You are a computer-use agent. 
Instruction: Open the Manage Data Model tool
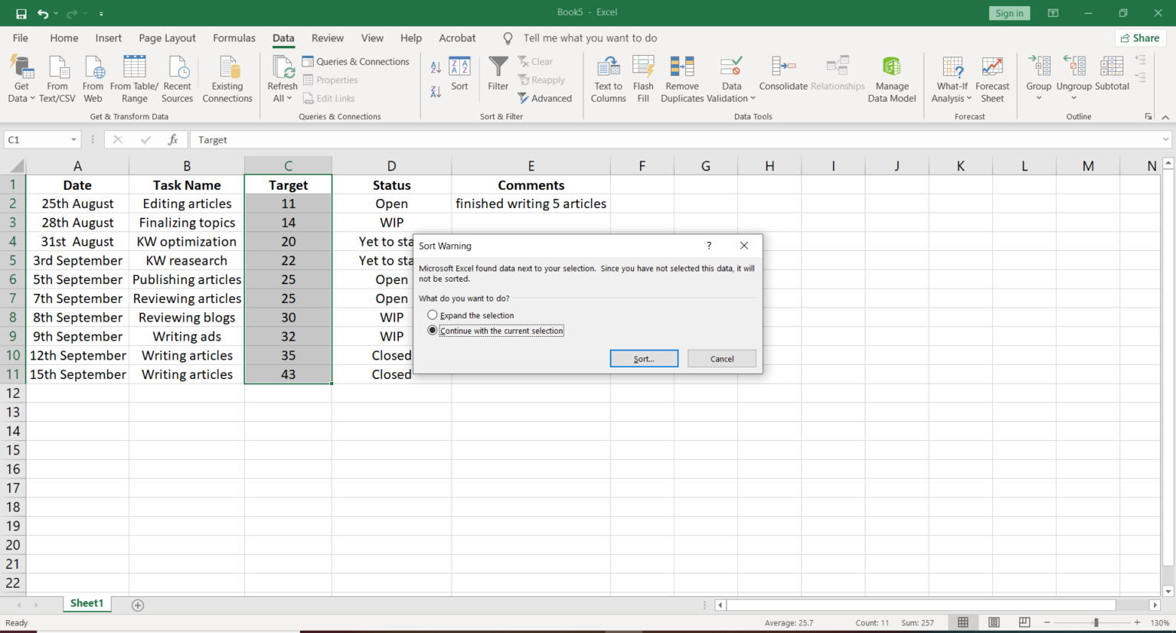(891, 79)
